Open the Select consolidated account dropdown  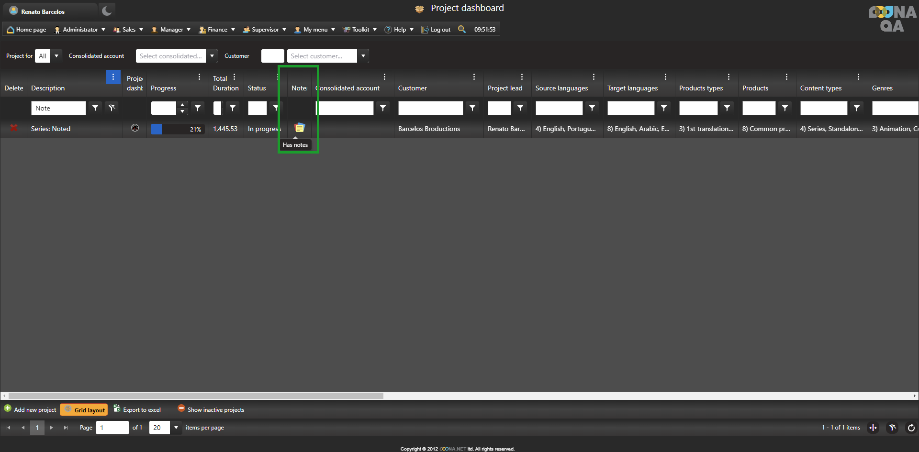click(x=212, y=56)
